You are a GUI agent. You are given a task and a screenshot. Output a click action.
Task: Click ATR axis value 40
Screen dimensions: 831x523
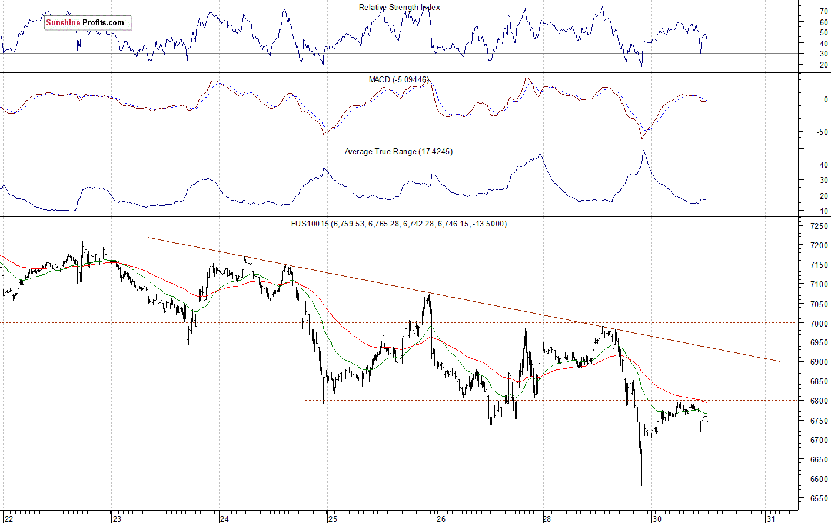click(823, 165)
